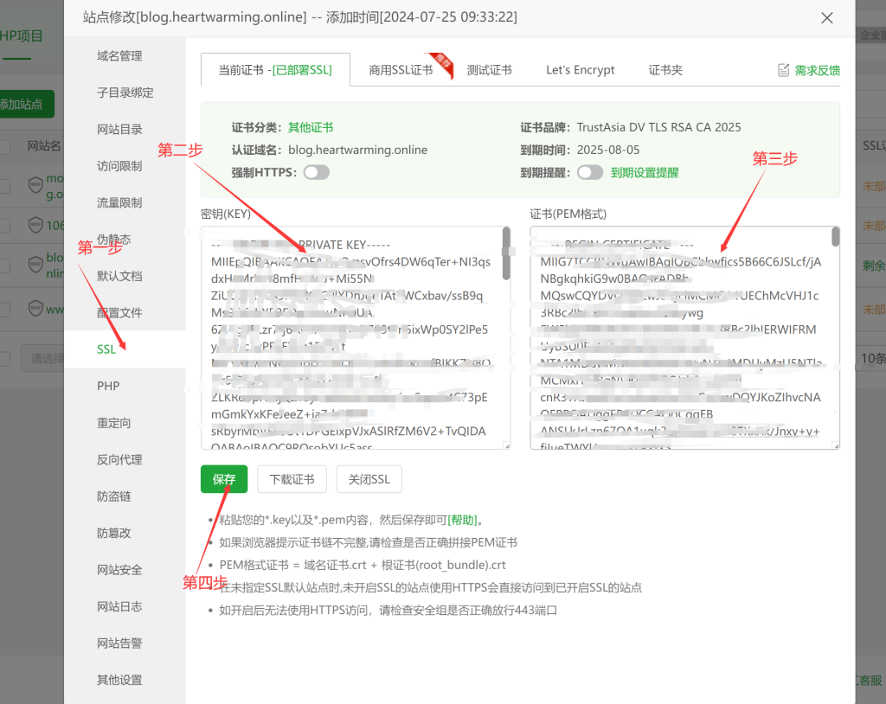Switch to the 证书夹 tab
This screenshot has height=704, width=886.
[665, 70]
